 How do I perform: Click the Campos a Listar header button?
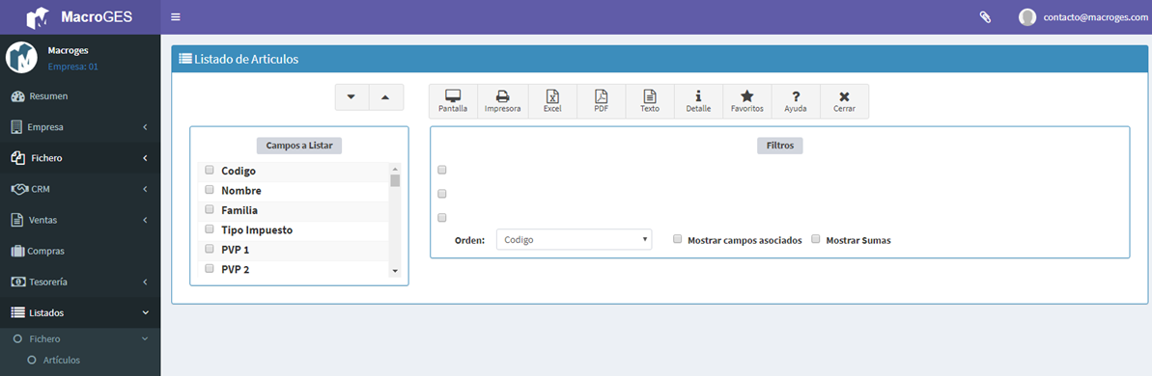click(299, 146)
